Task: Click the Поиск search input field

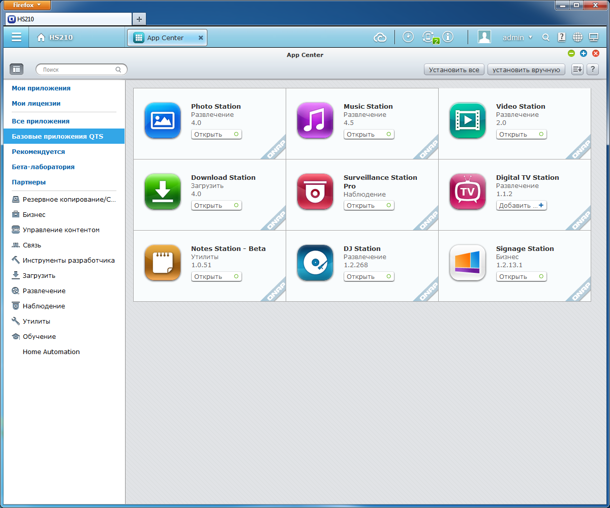Action: pyautogui.click(x=81, y=70)
